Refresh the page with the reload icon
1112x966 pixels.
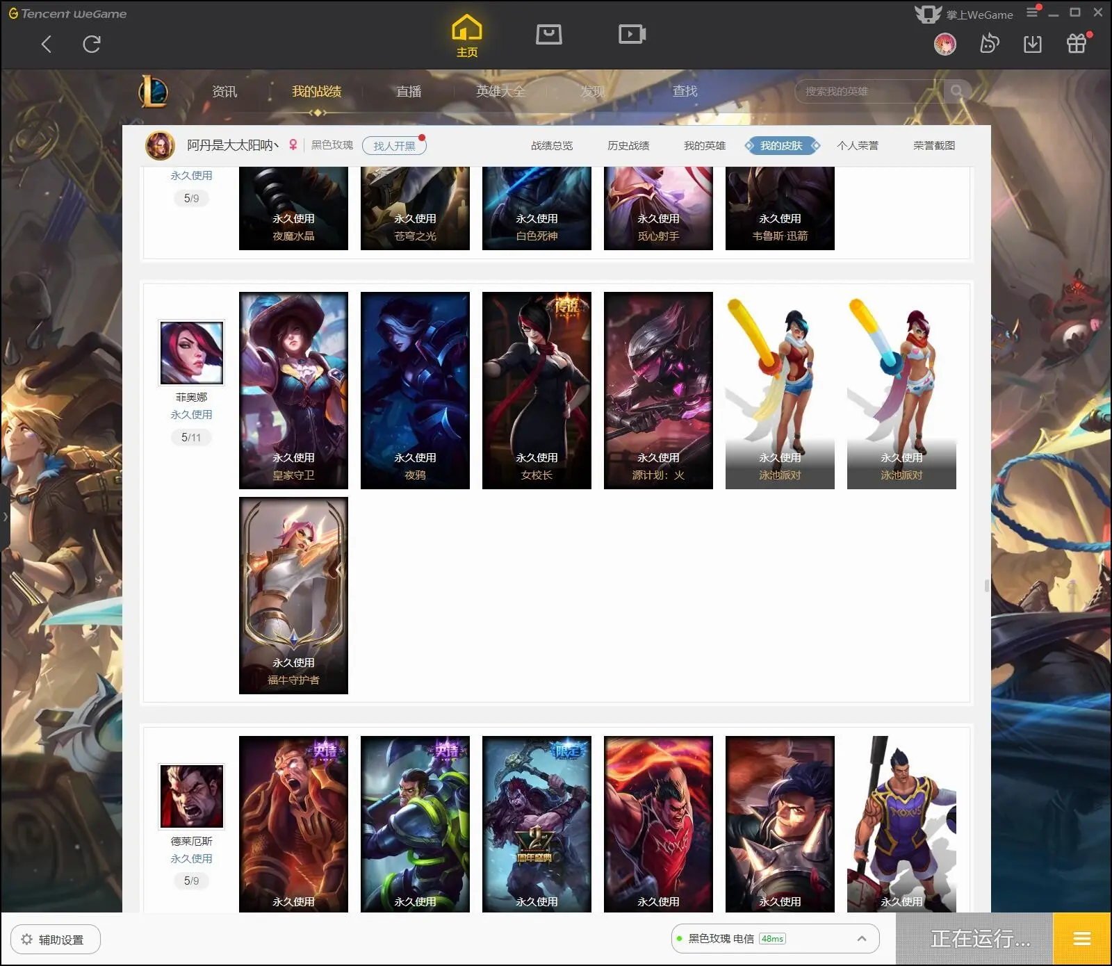click(x=92, y=44)
